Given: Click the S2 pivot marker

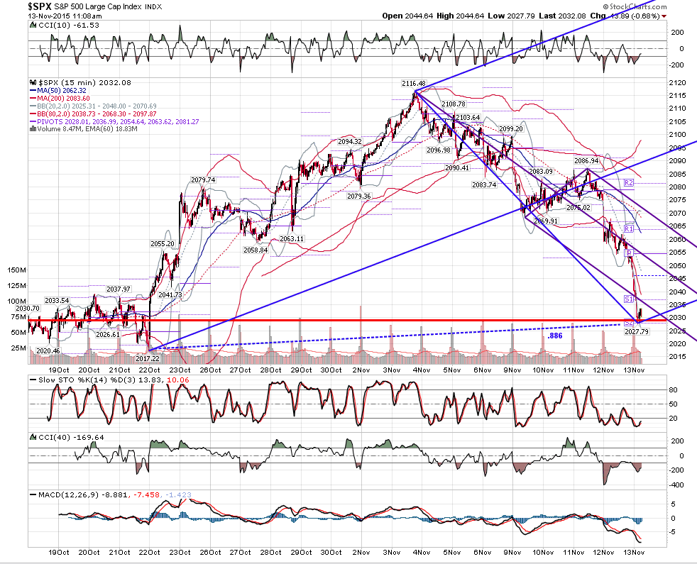Looking at the screenshot, I should pos(629,323).
